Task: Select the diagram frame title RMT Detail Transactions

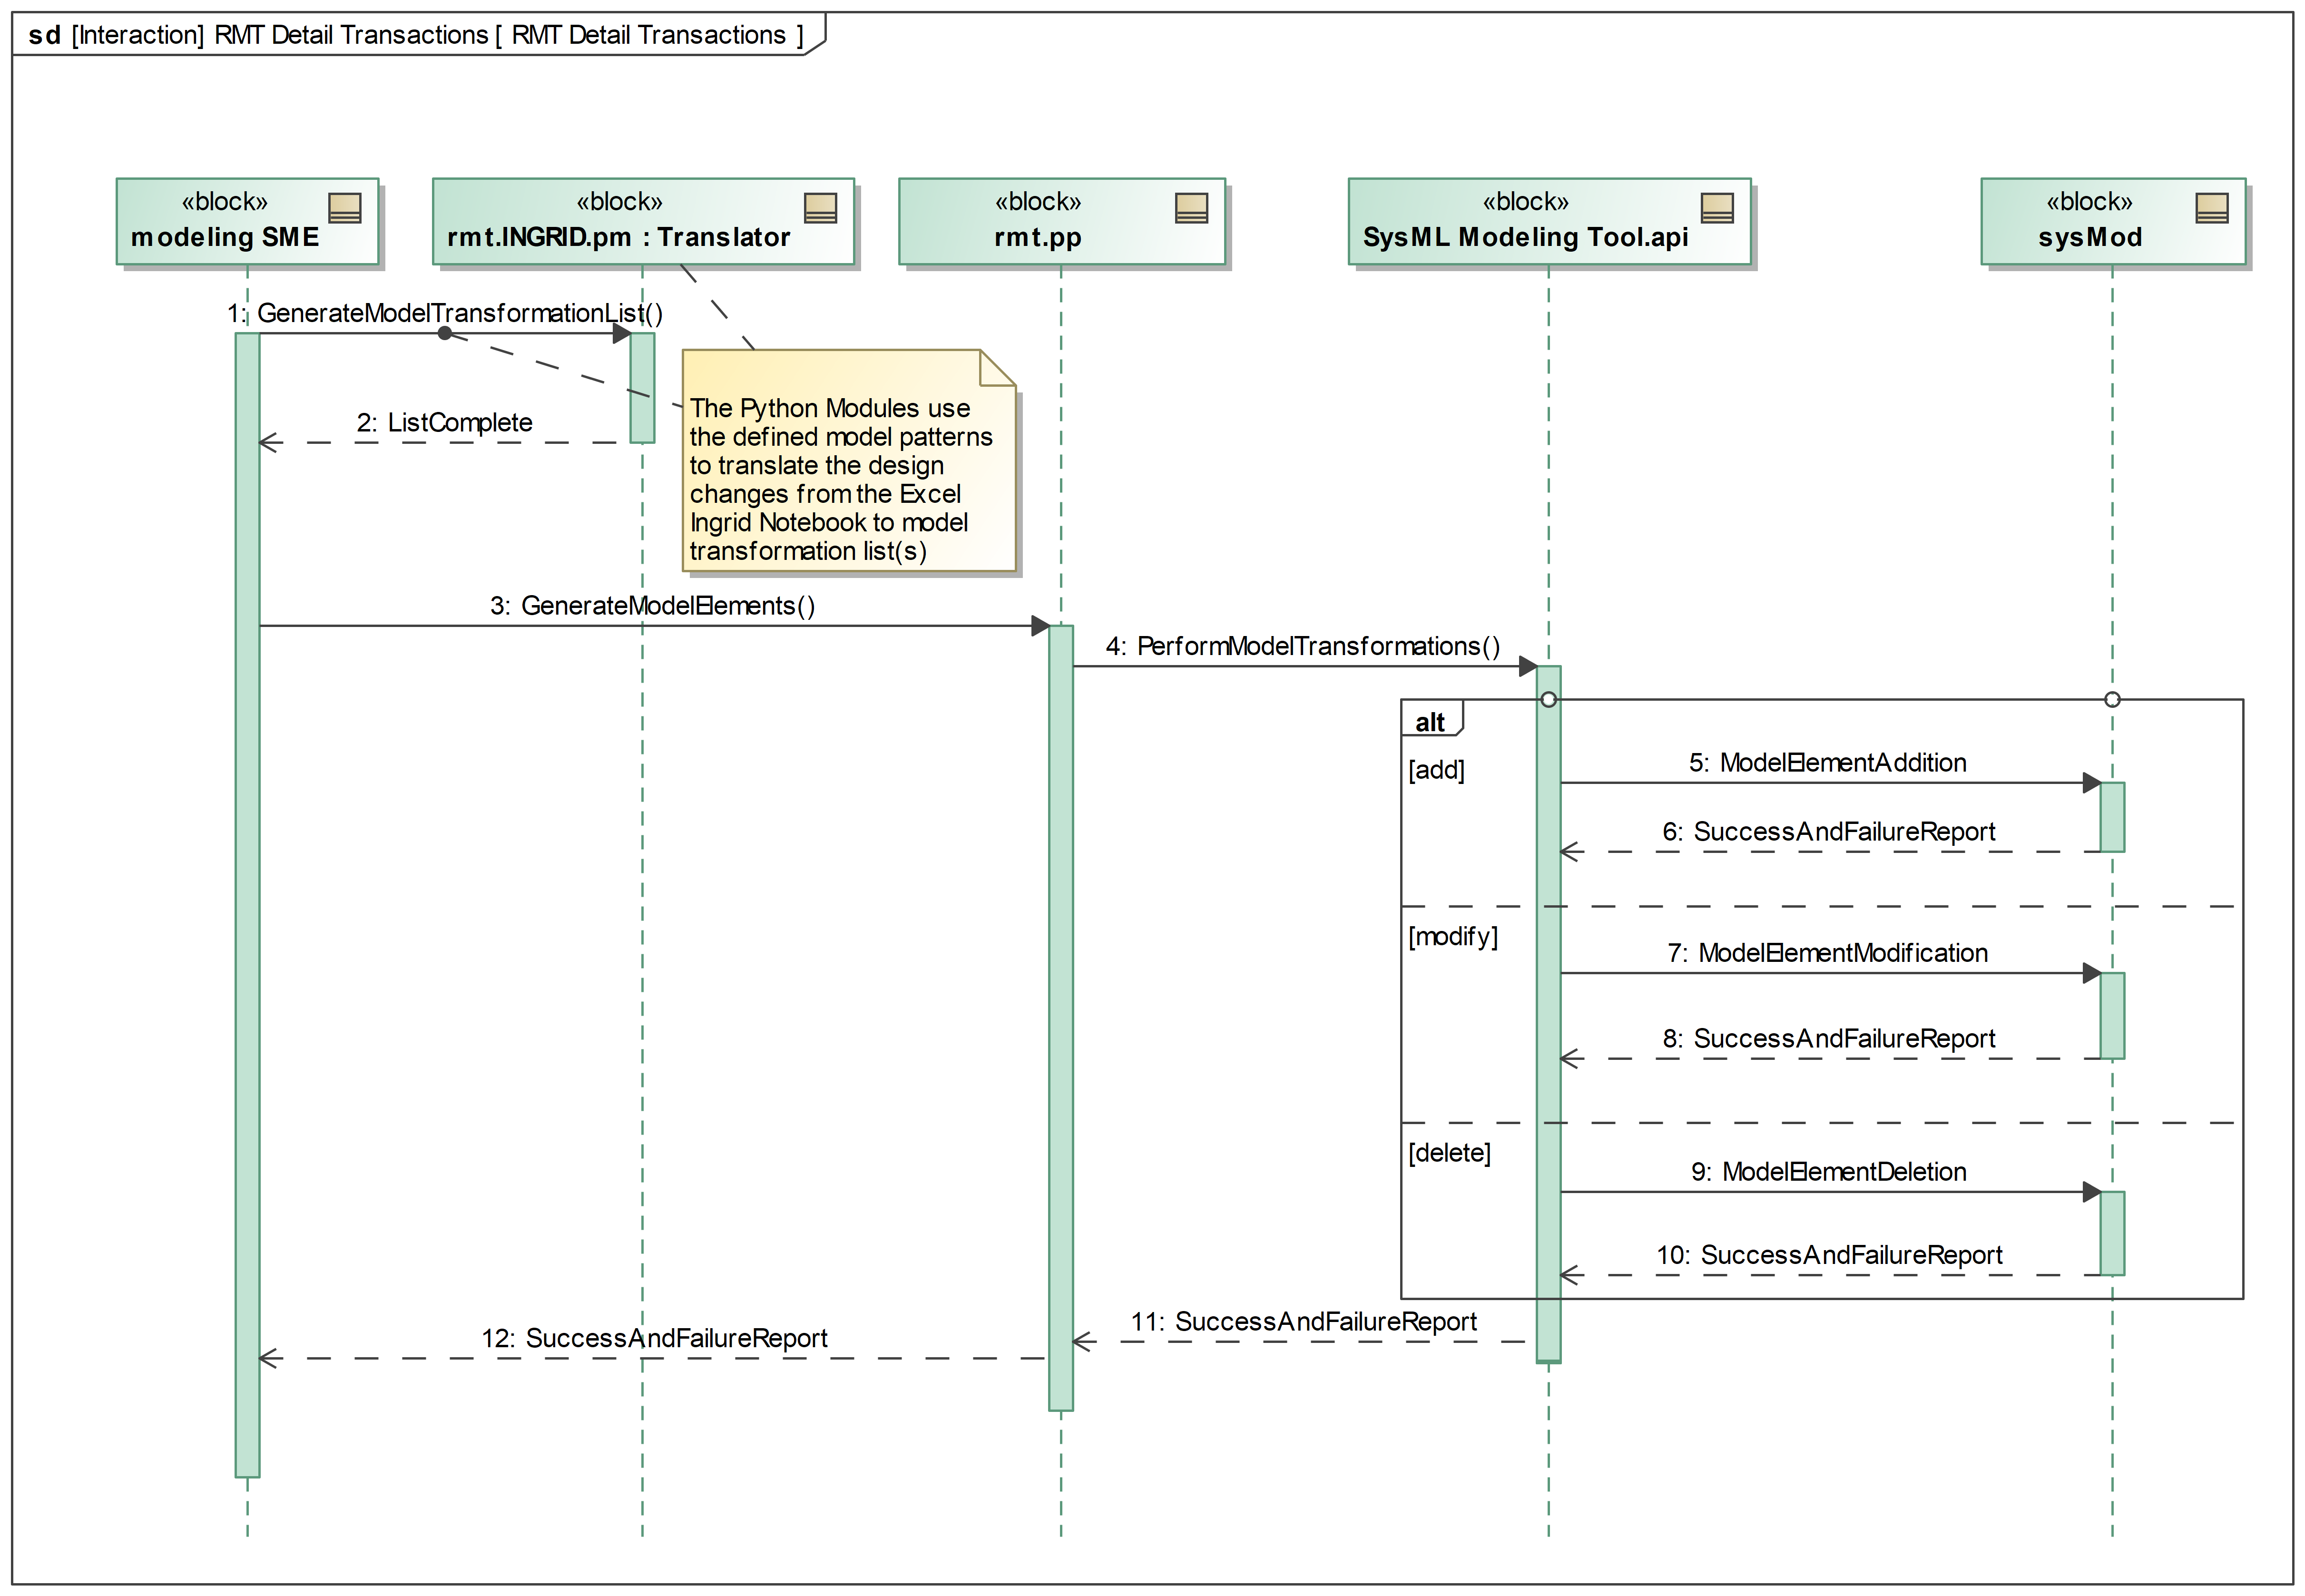Action: [x=416, y=35]
